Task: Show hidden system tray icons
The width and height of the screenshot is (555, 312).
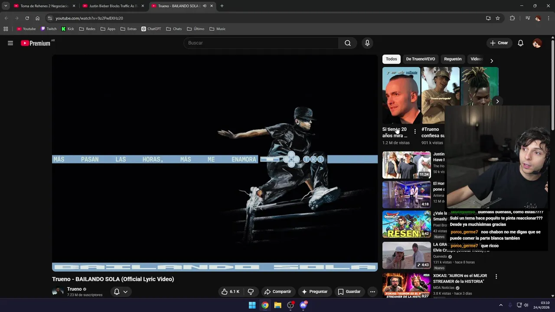Action: coord(501,305)
